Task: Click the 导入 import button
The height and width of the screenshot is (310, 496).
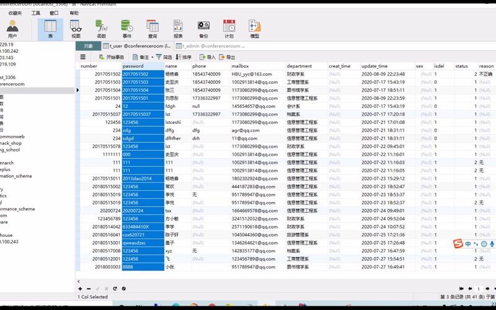Action: pyautogui.click(x=208, y=57)
